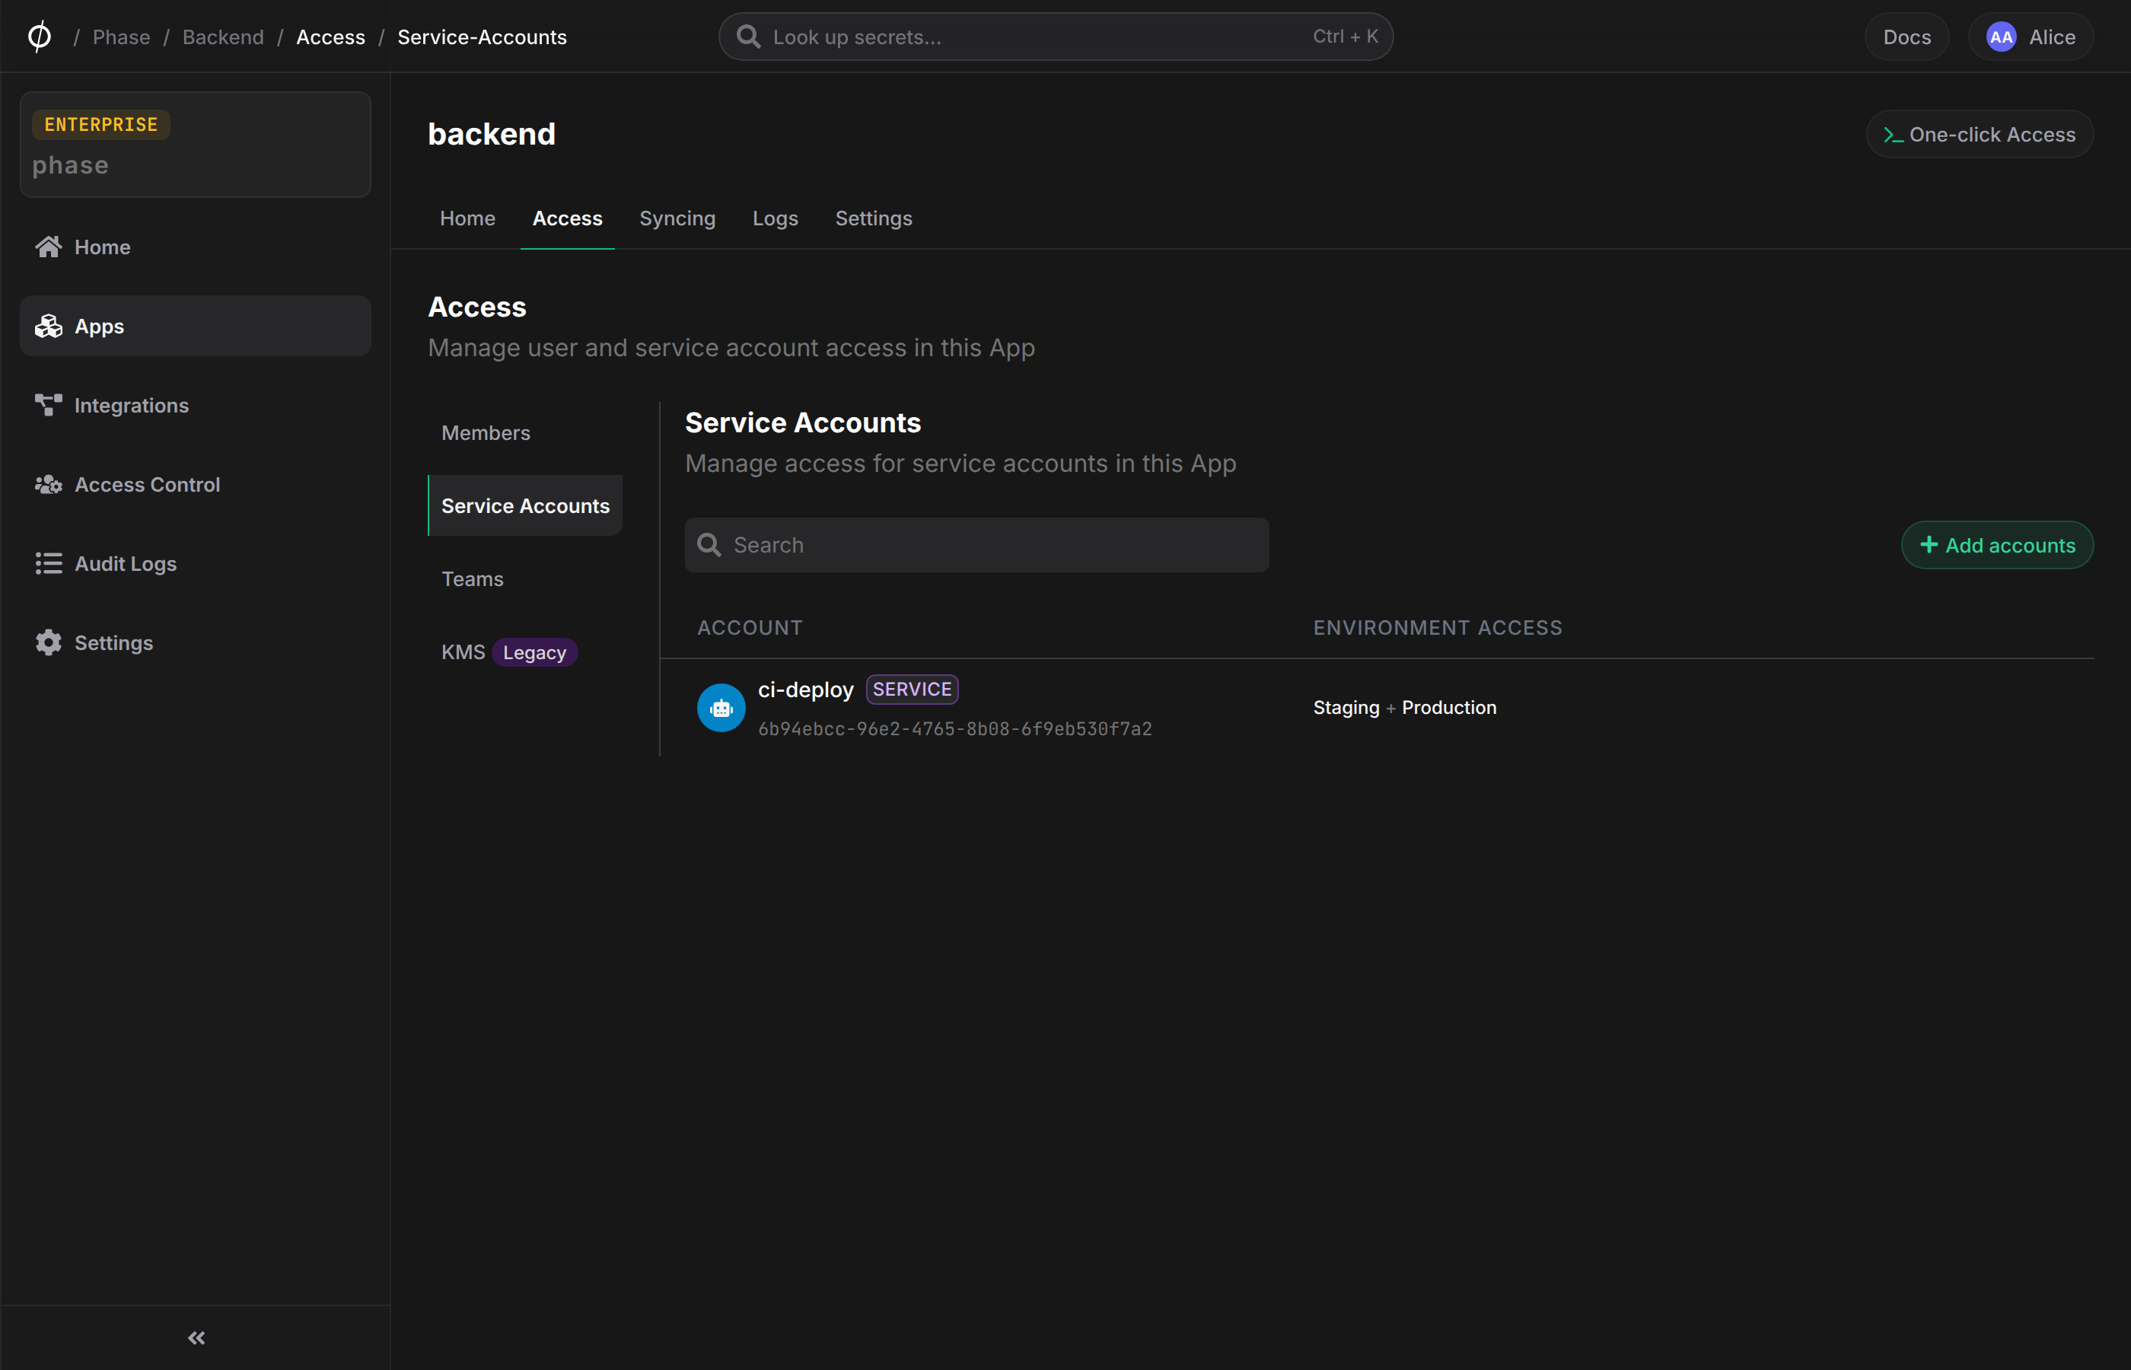
Task: Select the Access tab
Action: coord(566,218)
